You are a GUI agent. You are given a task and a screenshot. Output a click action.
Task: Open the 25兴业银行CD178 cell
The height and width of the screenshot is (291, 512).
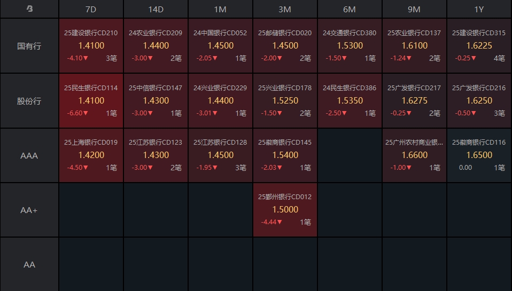click(x=285, y=101)
